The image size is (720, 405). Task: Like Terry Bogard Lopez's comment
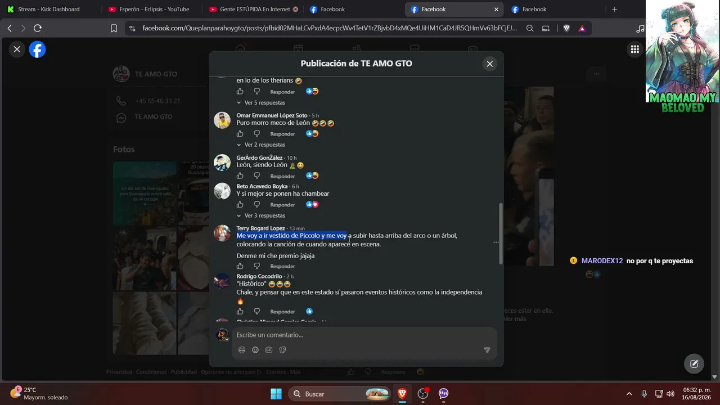[240, 266]
